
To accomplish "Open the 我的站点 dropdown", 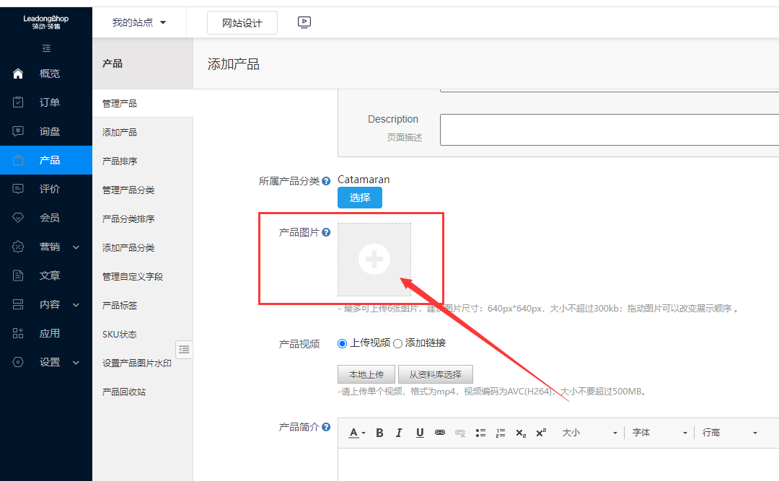I will 139,22.
